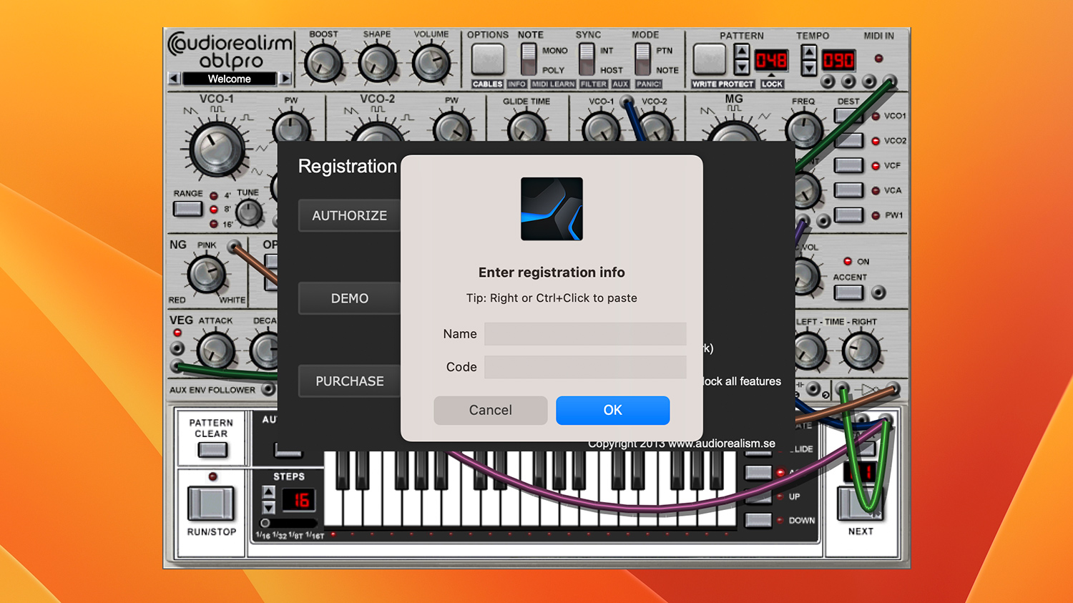Open the www.audiorealism.se link
This screenshot has width=1073, height=603.
click(722, 443)
